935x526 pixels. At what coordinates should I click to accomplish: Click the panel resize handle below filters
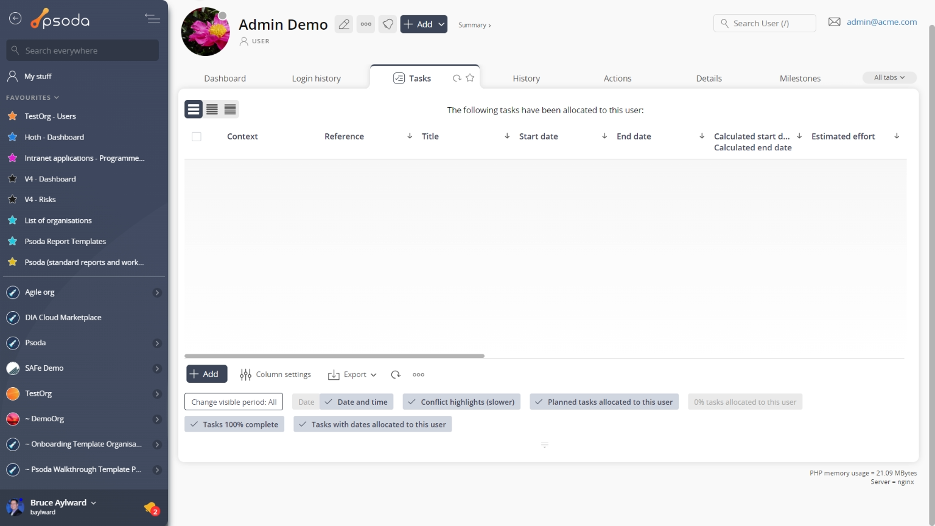545,445
